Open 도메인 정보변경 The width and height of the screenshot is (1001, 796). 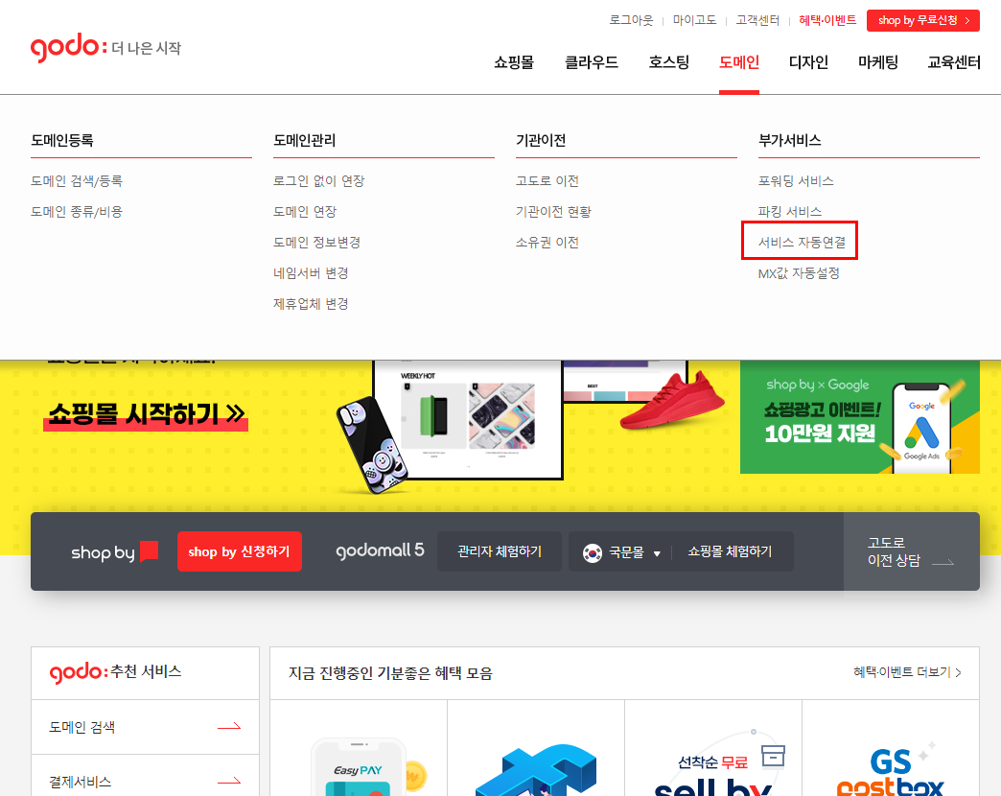[x=316, y=243]
